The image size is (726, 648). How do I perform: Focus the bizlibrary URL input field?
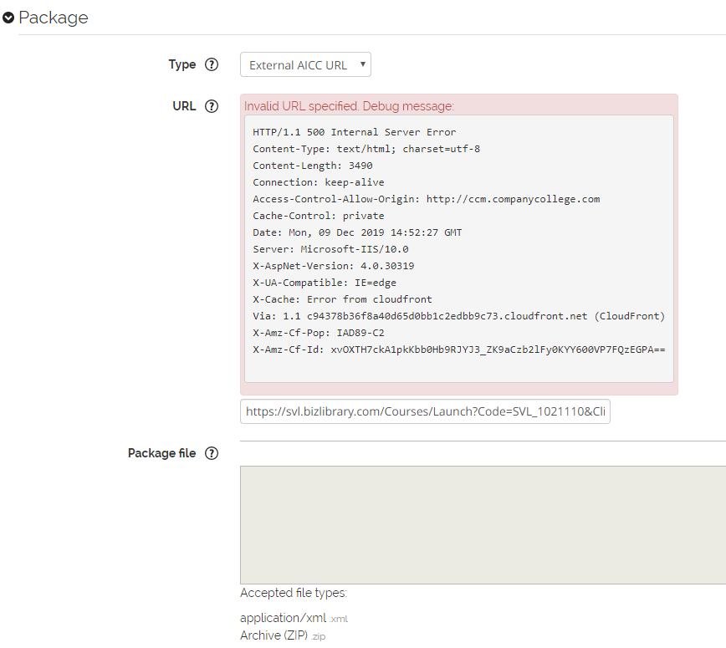pyautogui.click(x=425, y=411)
